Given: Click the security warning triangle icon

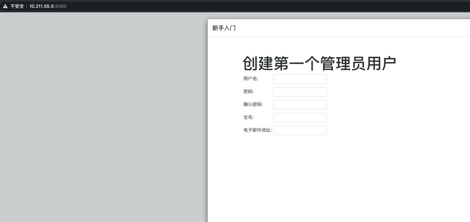Looking at the screenshot, I should [x=5, y=6].
